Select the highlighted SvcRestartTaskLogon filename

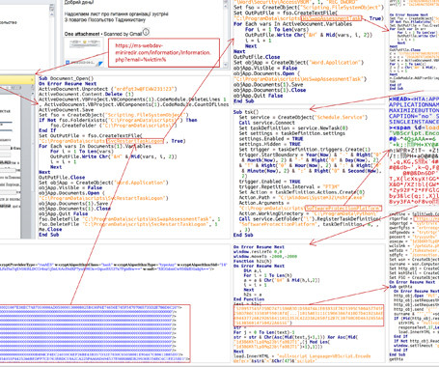coord(135,141)
